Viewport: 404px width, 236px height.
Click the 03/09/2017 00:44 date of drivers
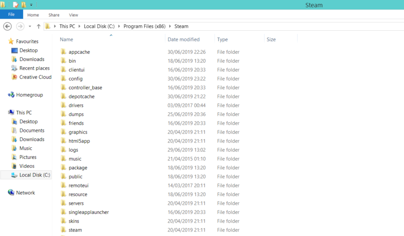[x=187, y=106]
